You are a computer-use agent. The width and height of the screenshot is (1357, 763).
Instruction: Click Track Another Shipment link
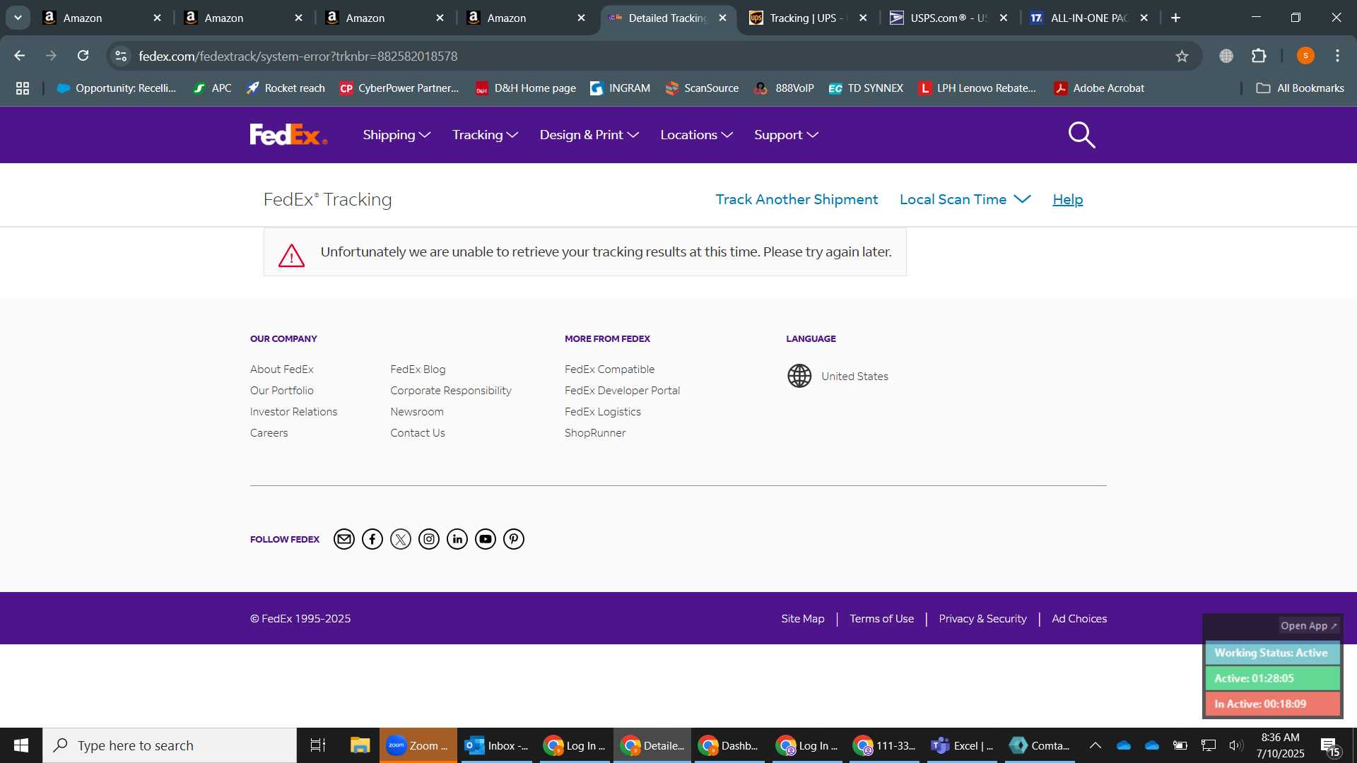[797, 199]
